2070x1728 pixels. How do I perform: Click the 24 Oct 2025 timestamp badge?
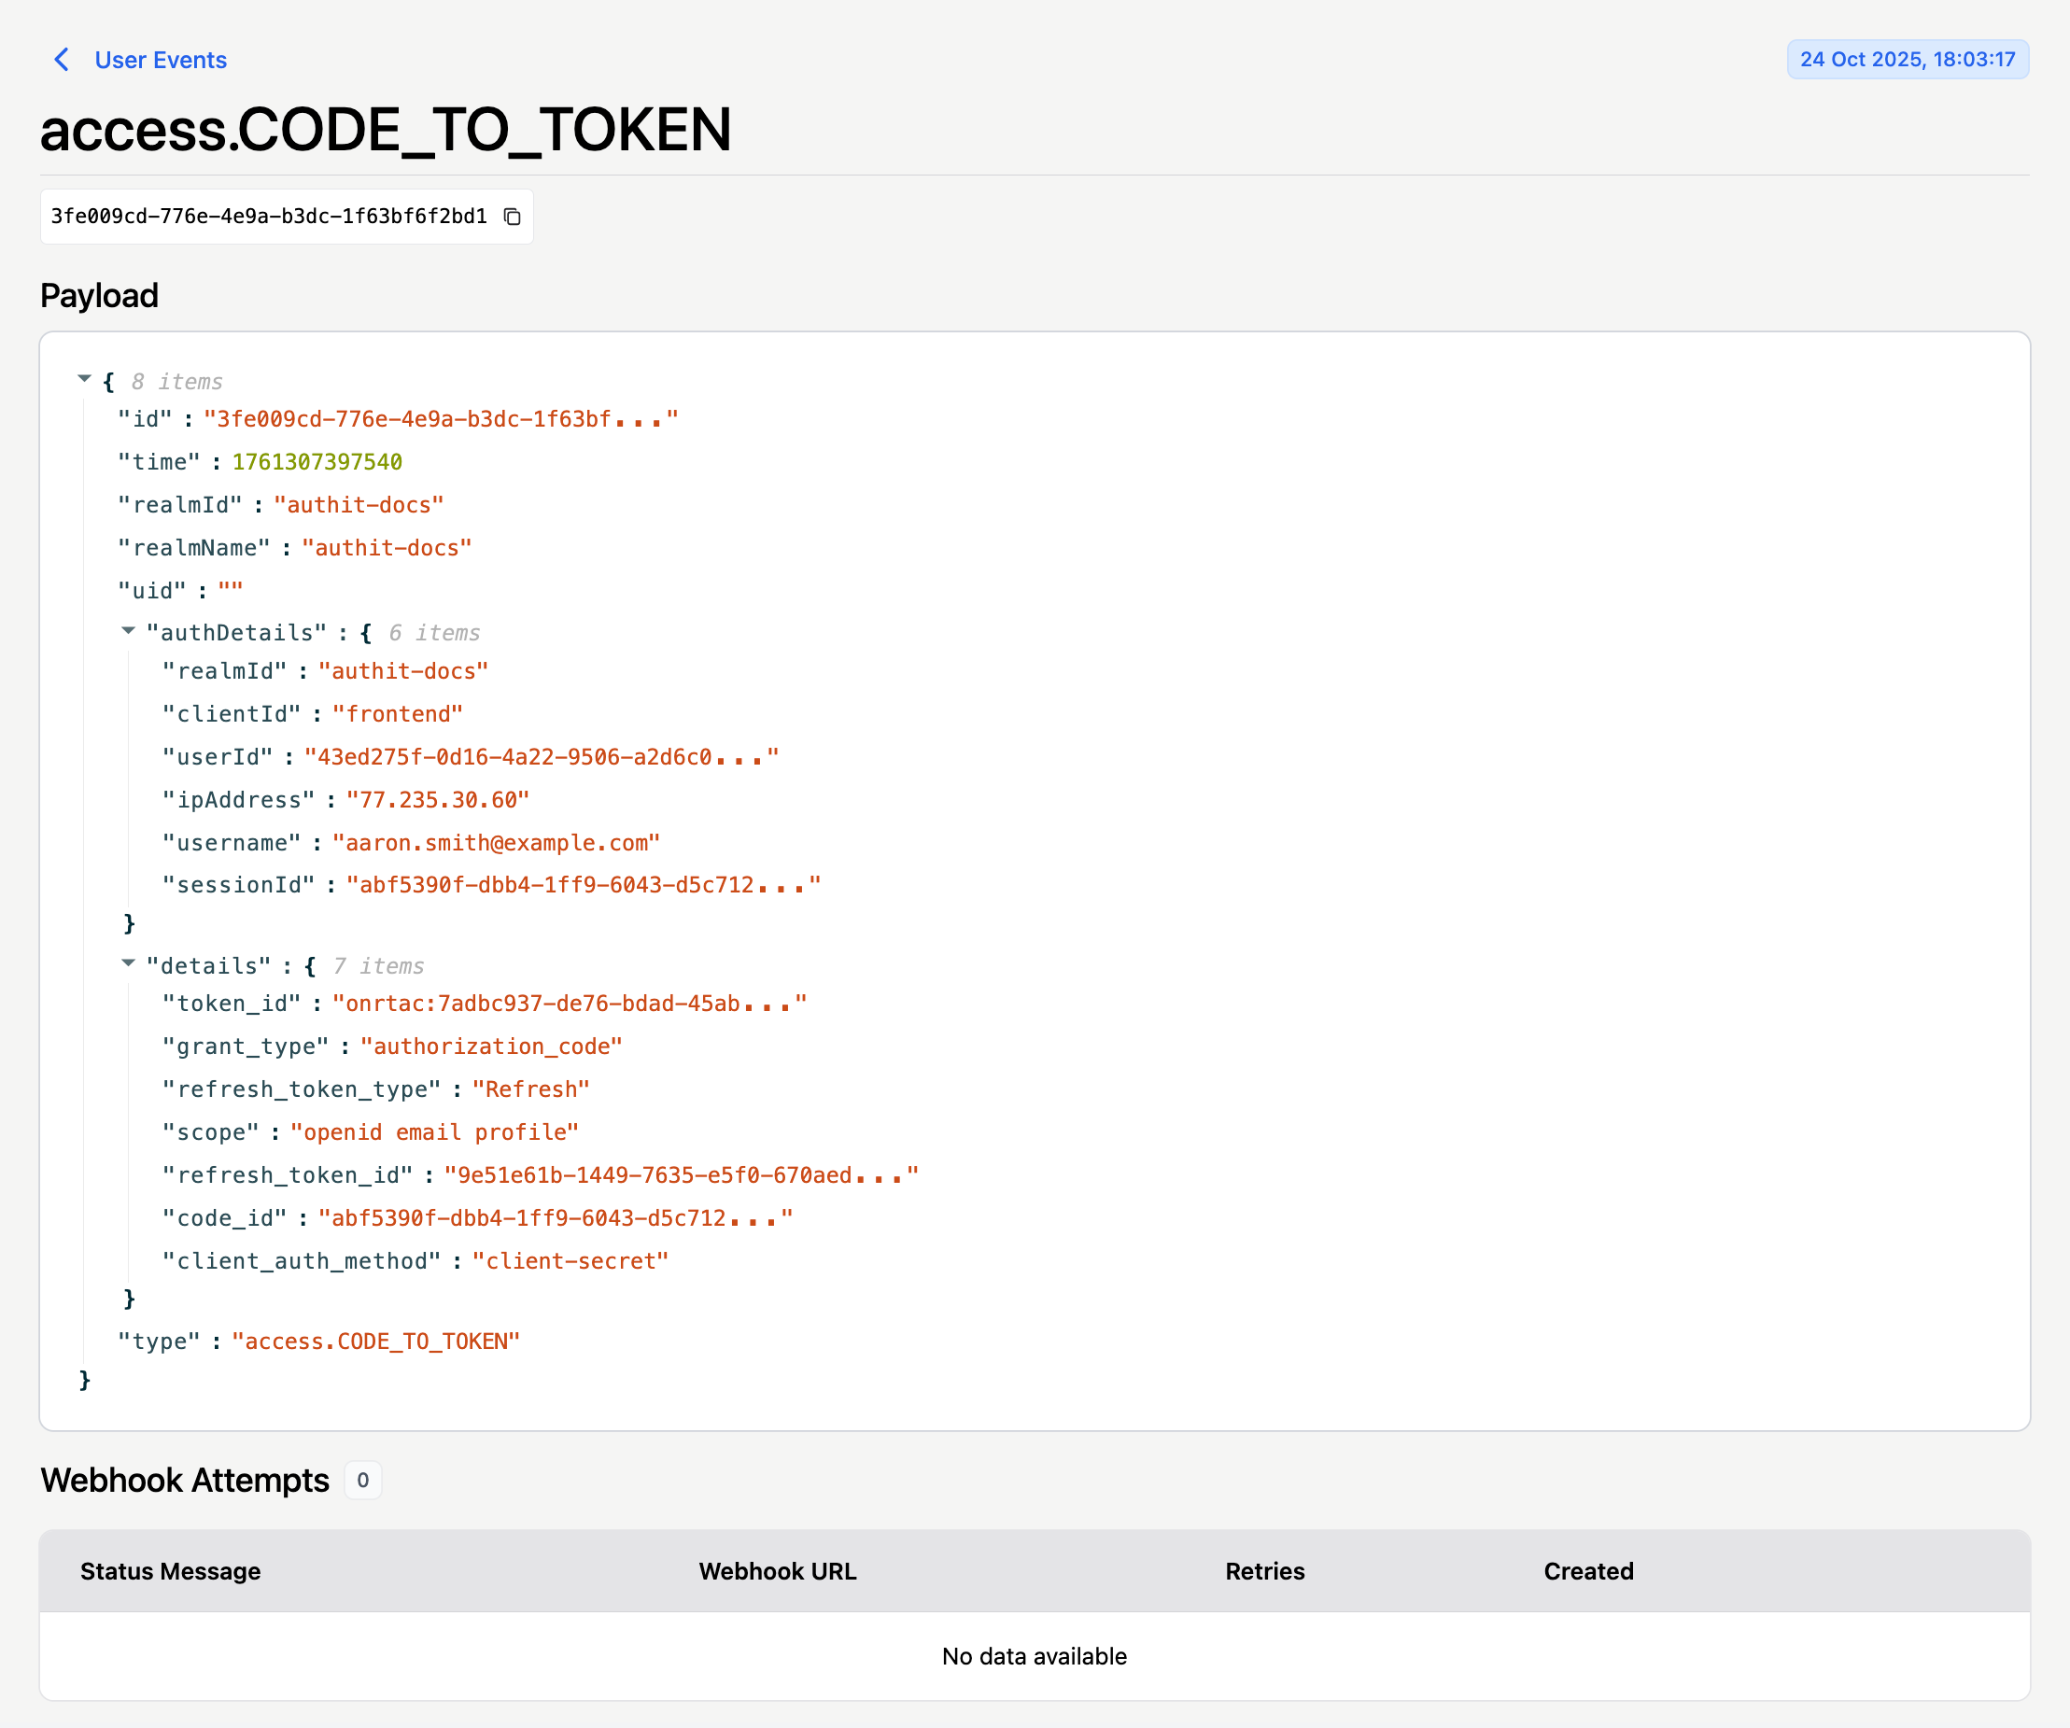(x=1907, y=59)
